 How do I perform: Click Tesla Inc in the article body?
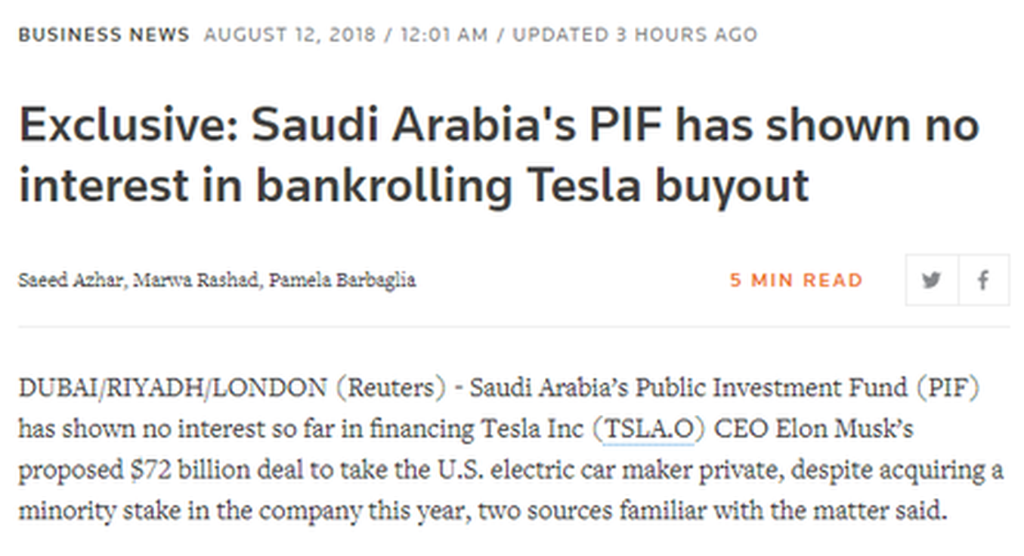point(533,429)
